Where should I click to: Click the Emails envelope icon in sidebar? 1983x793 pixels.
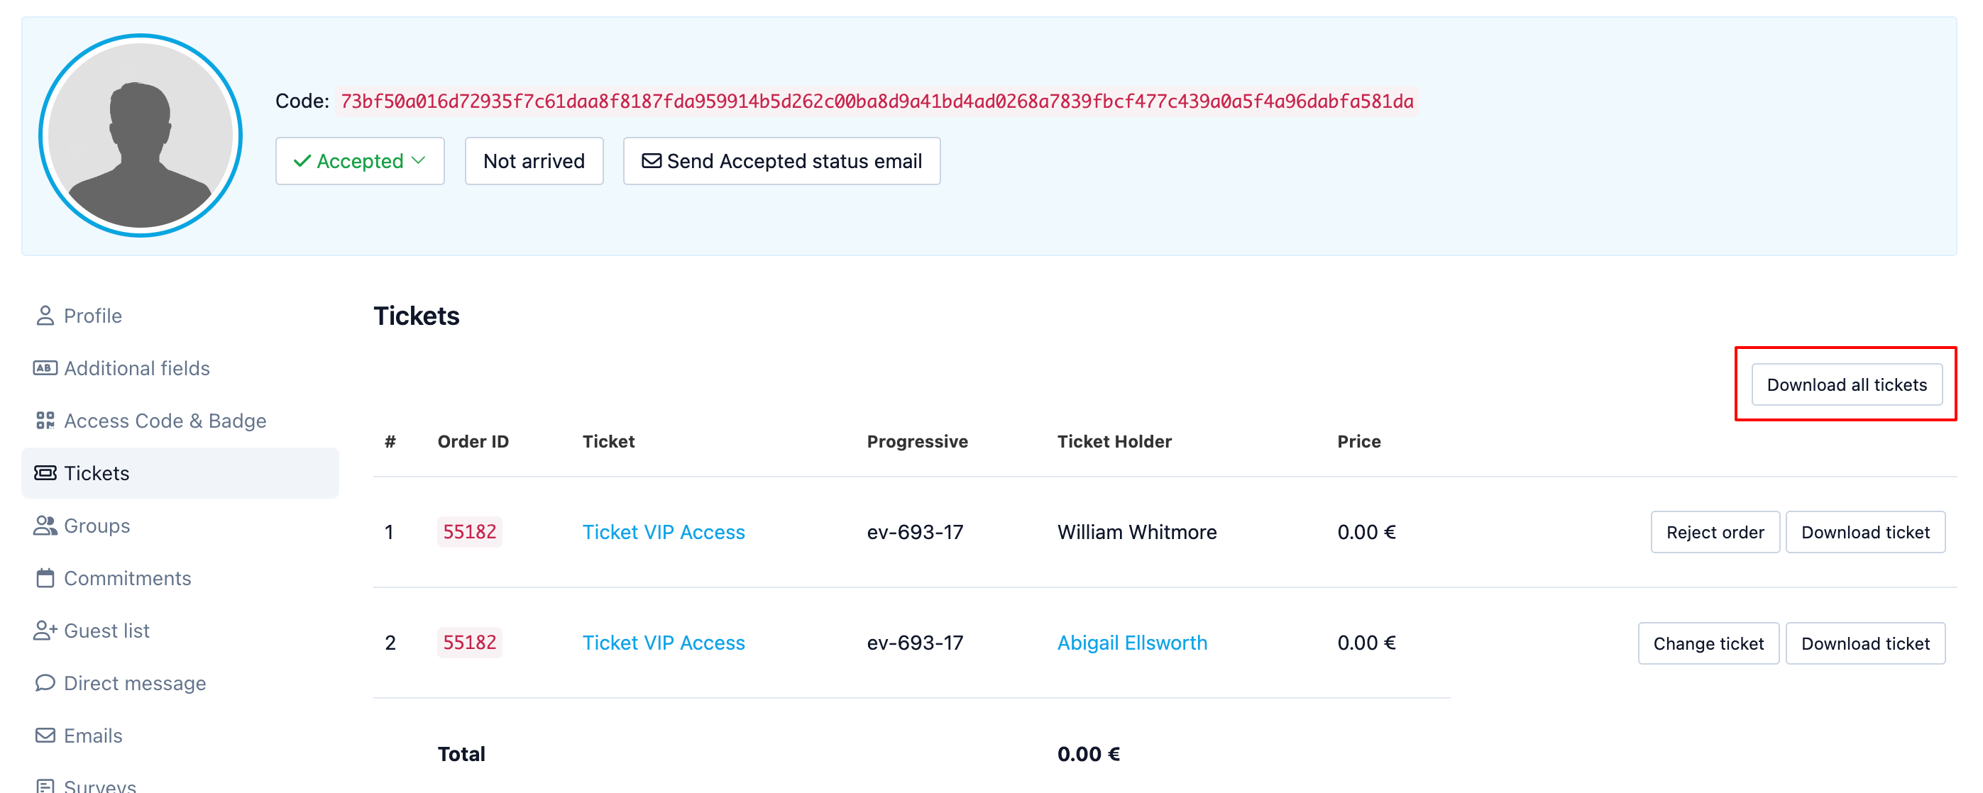pos(45,736)
